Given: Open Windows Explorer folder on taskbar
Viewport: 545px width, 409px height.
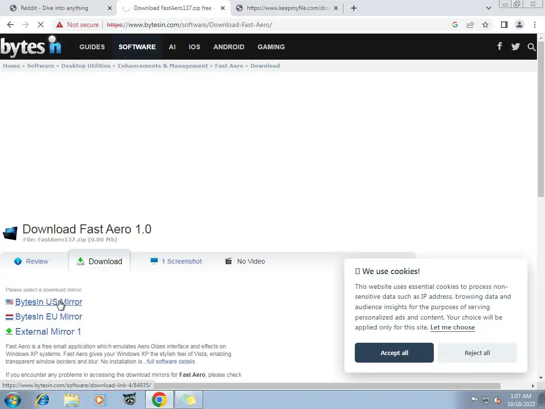Looking at the screenshot, I should click(x=71, y=400).
